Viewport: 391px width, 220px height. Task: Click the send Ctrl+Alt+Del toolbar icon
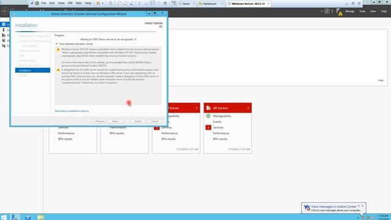(x=111, y=3)
